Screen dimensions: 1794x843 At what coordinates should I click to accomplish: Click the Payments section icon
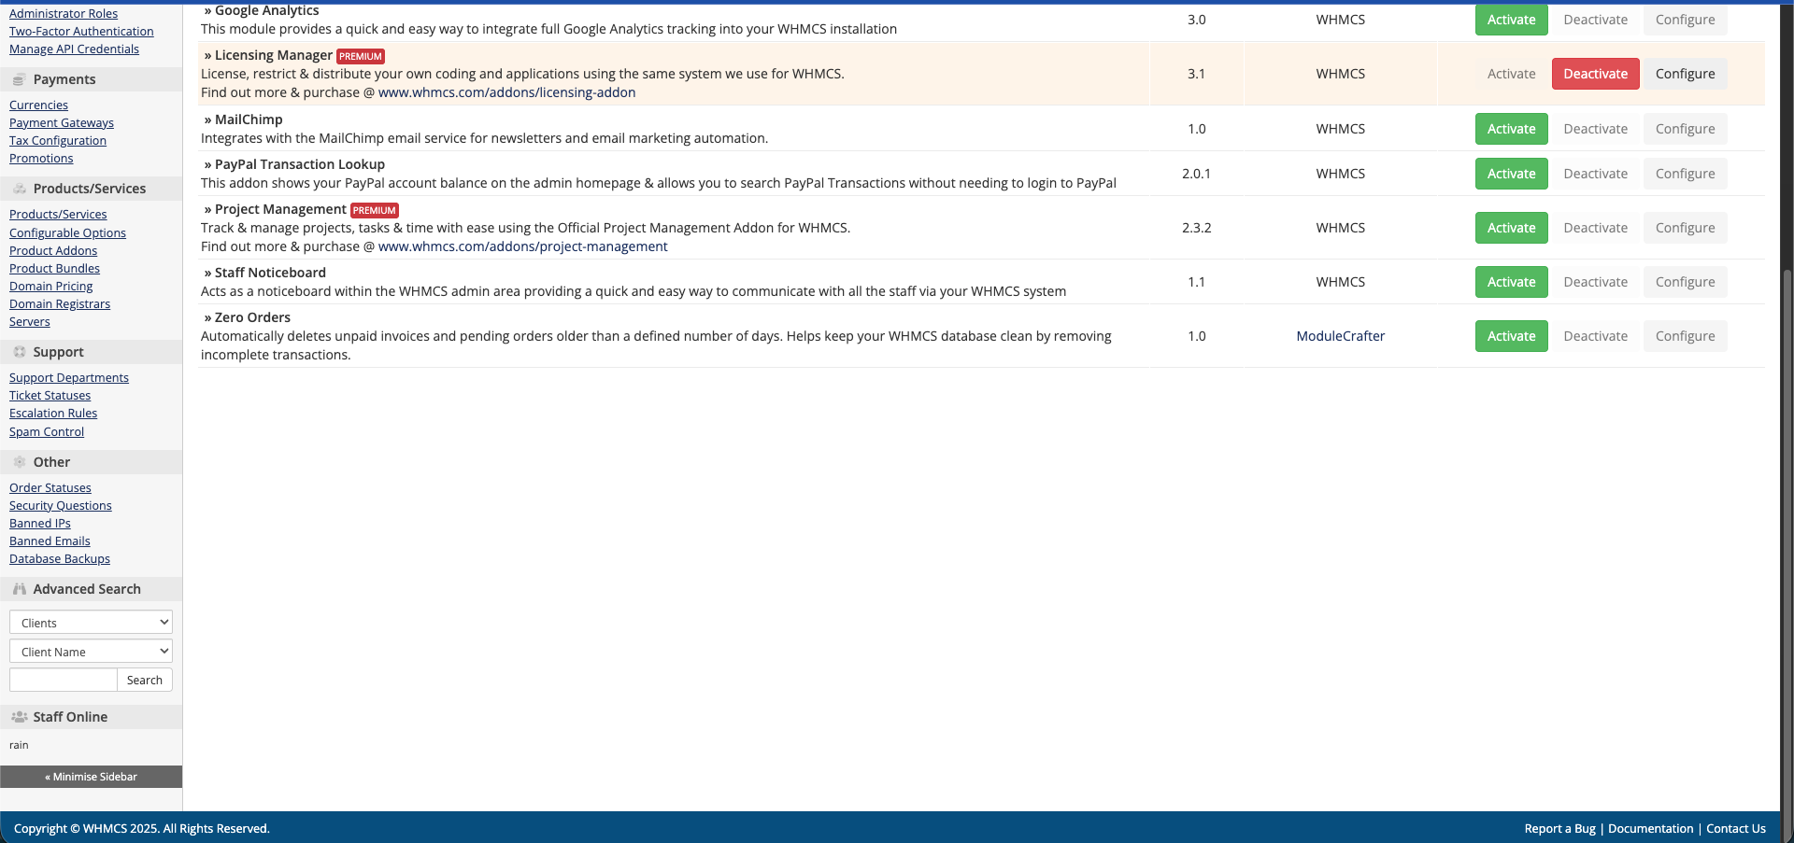[19, 80]
